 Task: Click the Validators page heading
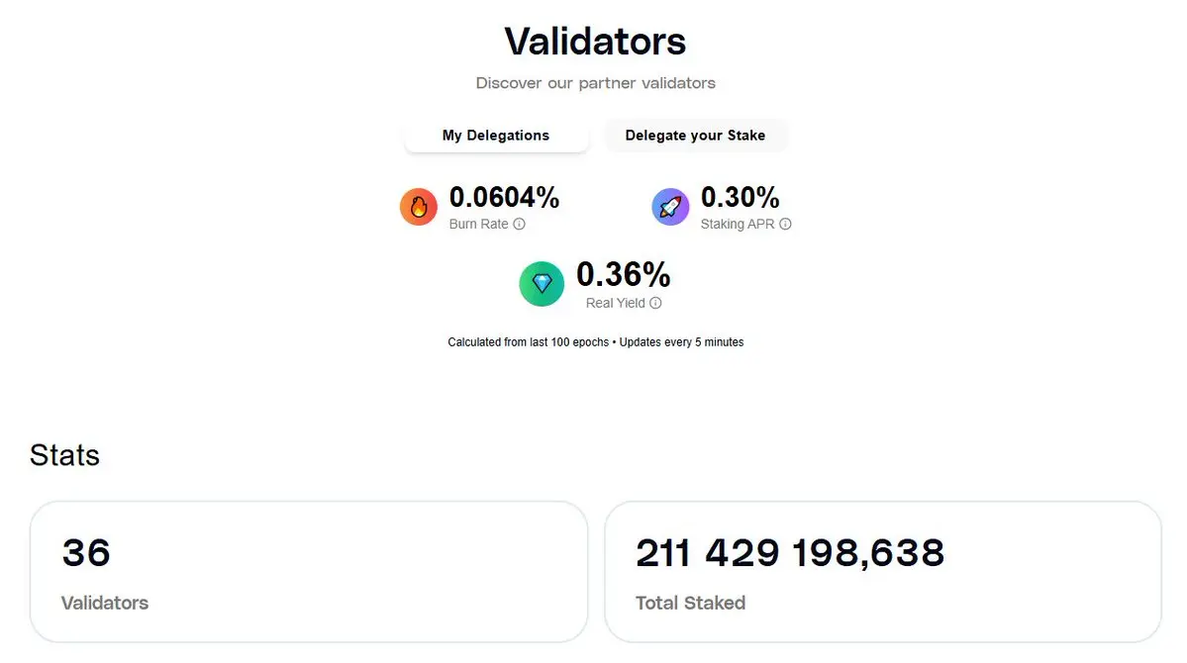[x=595, y=41]
